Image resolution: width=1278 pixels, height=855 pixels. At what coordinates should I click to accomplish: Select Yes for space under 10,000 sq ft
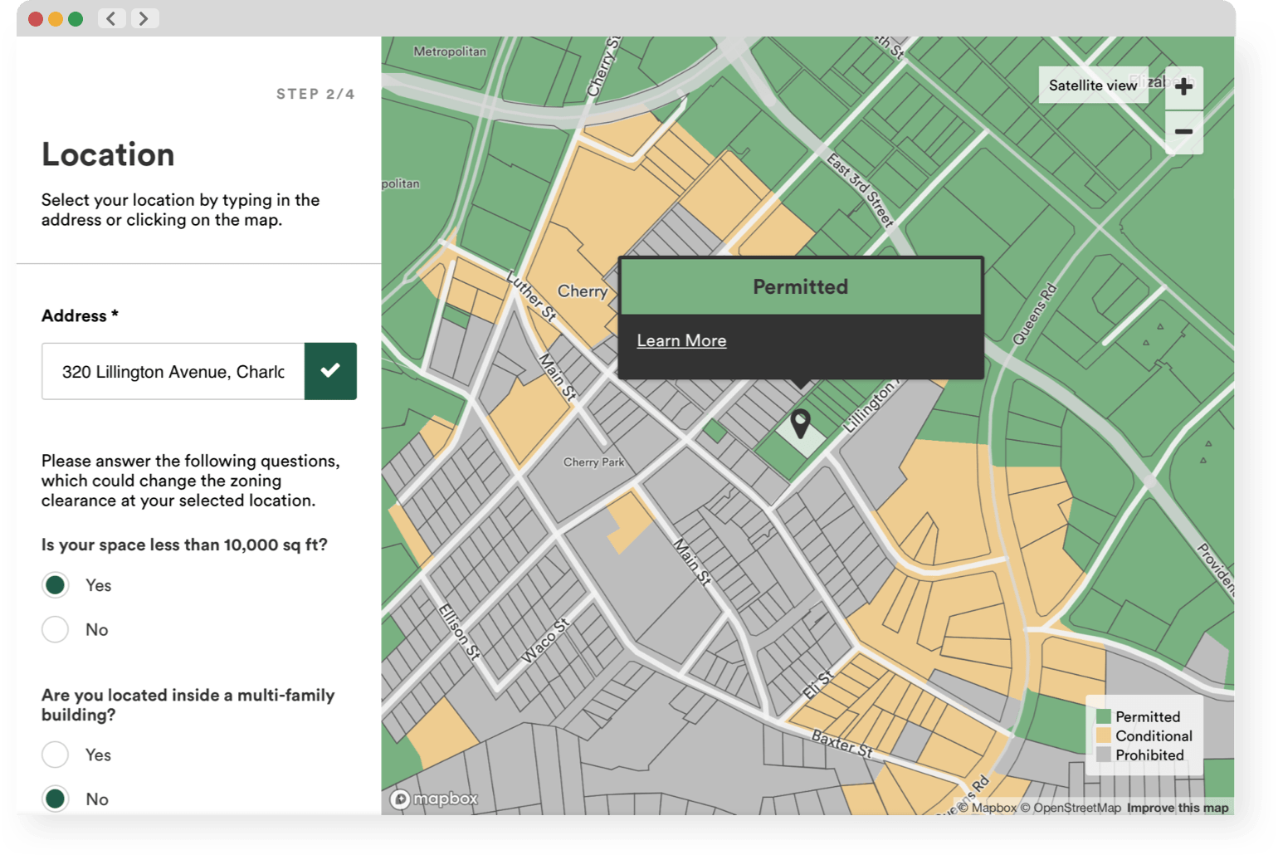pyautogui.click(x=56, y=585)
